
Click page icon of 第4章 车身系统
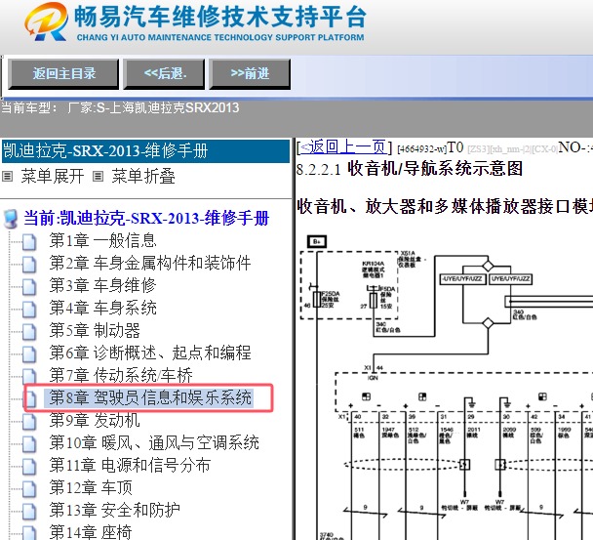(29, 309)
